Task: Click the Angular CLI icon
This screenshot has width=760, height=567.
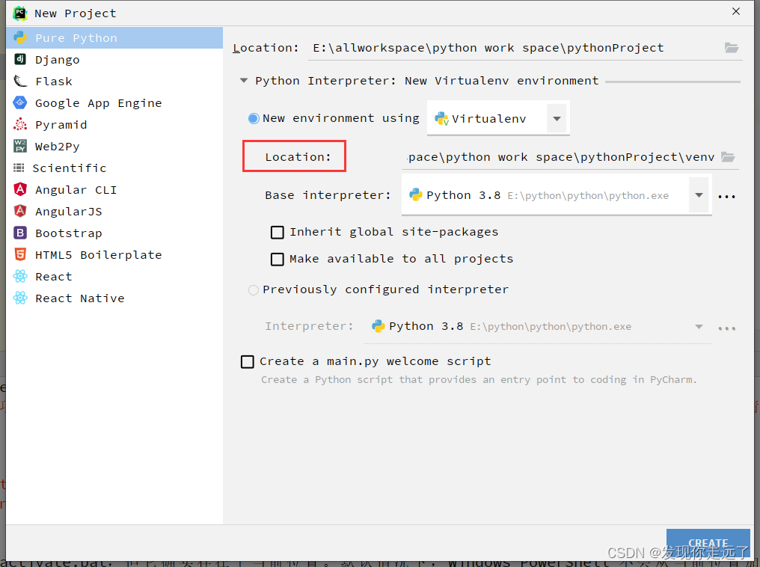Action: [20, 189]
